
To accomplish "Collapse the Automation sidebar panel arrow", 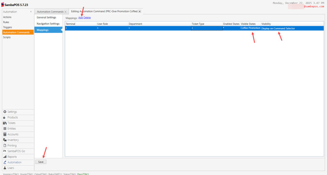I will tap(31, 12).
